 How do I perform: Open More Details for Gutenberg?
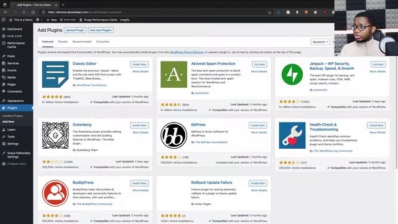[141, 133]
